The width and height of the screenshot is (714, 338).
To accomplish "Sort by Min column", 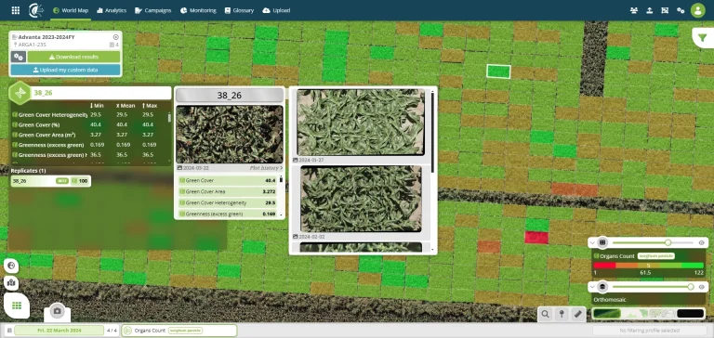I will point(98,106).
